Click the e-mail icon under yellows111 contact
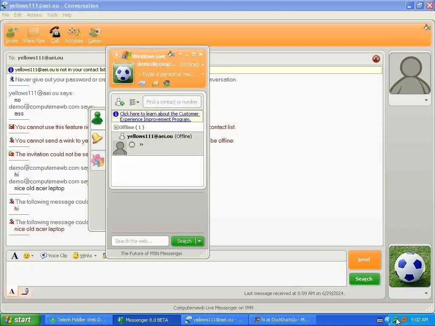 [x=132, y=144]
